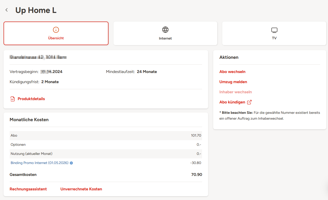The width and height of the screenshot is (328, 200).
Task: Click the back arrow icon
Action: pos(7,10)
